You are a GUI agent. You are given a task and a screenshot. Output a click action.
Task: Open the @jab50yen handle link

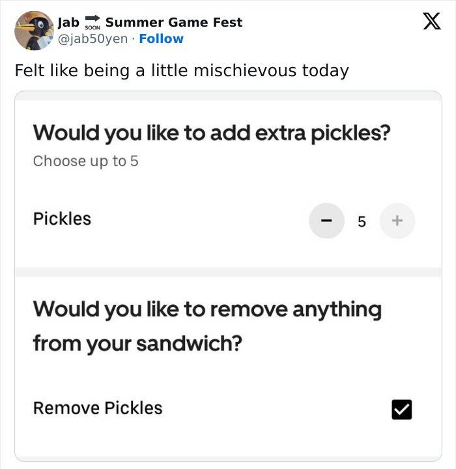94,39
